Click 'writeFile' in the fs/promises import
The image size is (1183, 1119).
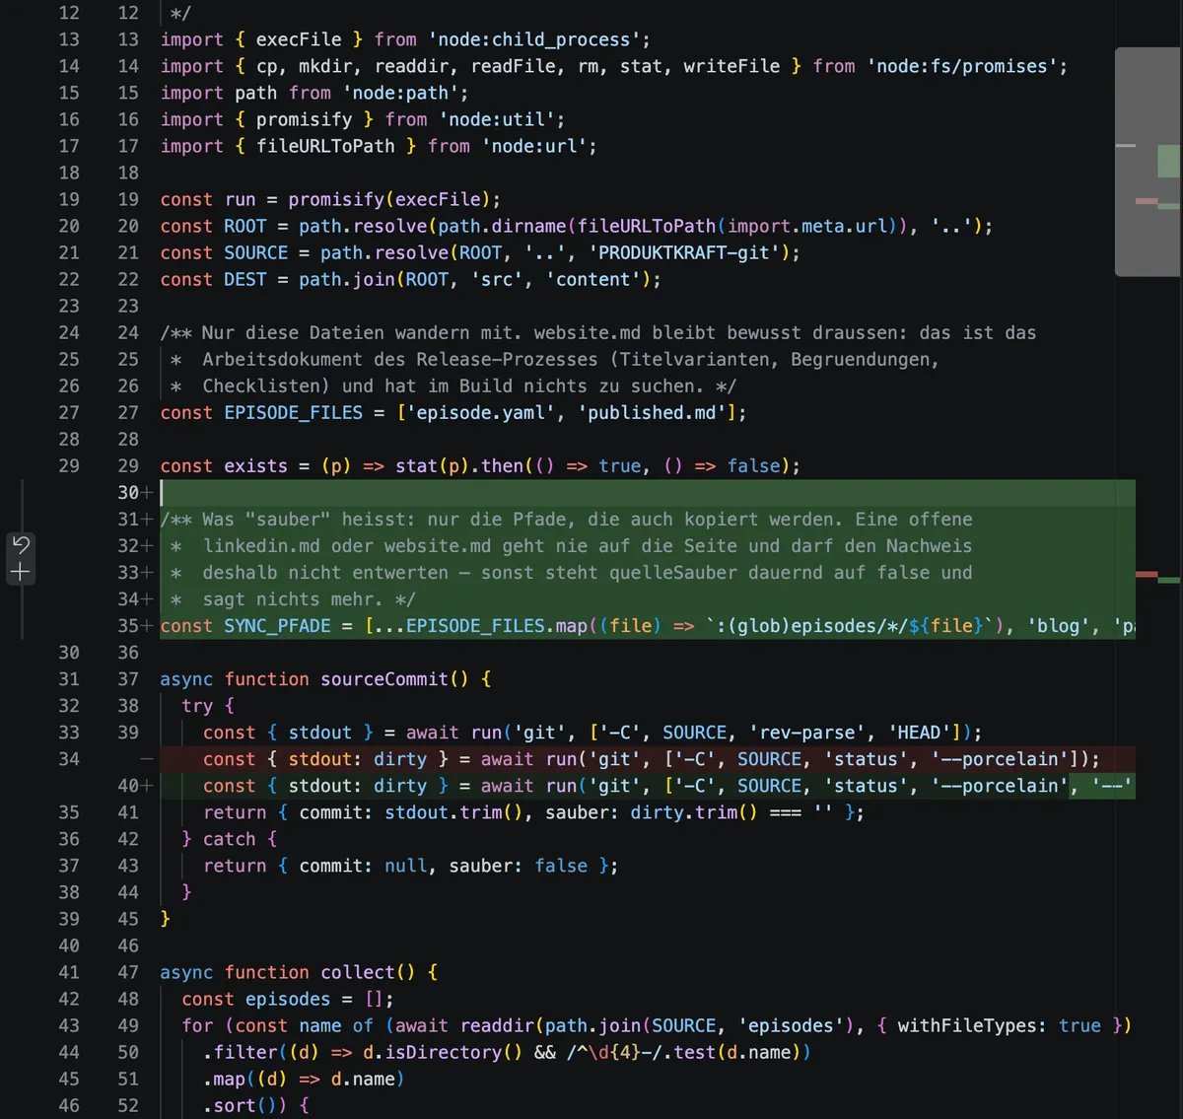tap(731, 66)
